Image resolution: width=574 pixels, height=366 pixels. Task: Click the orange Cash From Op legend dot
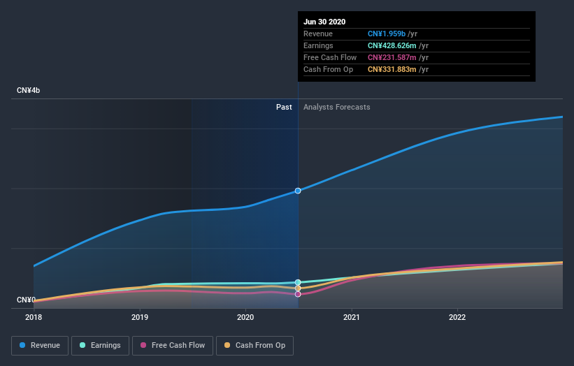227,345
